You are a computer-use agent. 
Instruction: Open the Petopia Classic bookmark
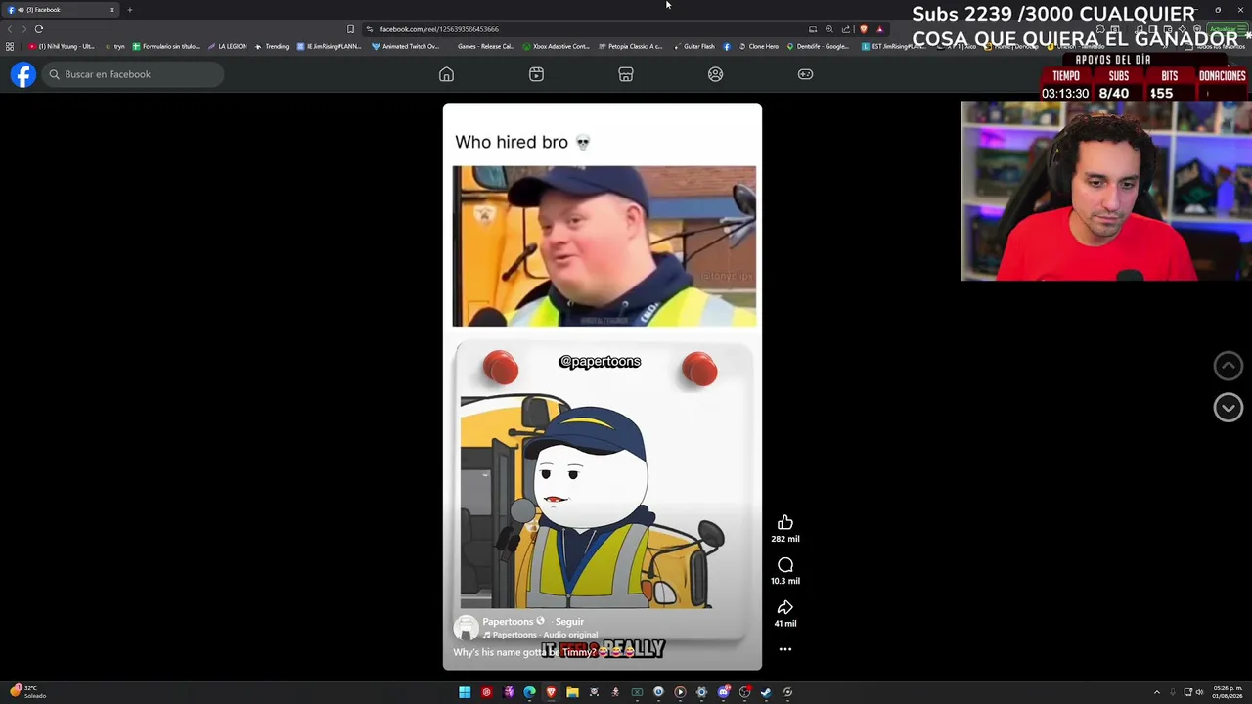[630, 46]
